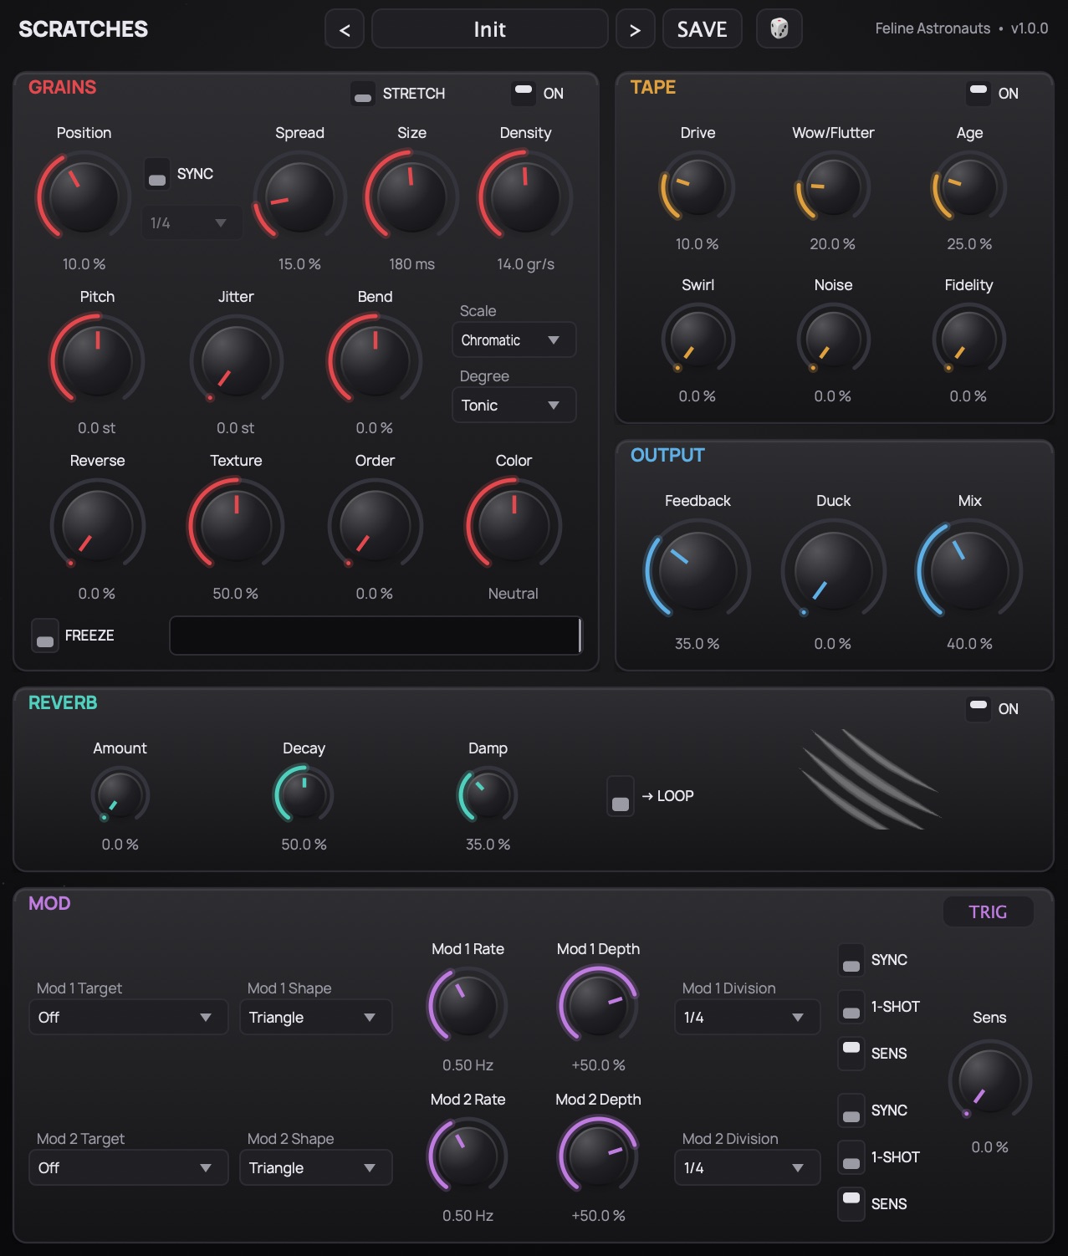Open the Mod 1 Shape dropdown
Screen dimensions: 1068x1256
pyautogui.click(x=315, y=1018)
